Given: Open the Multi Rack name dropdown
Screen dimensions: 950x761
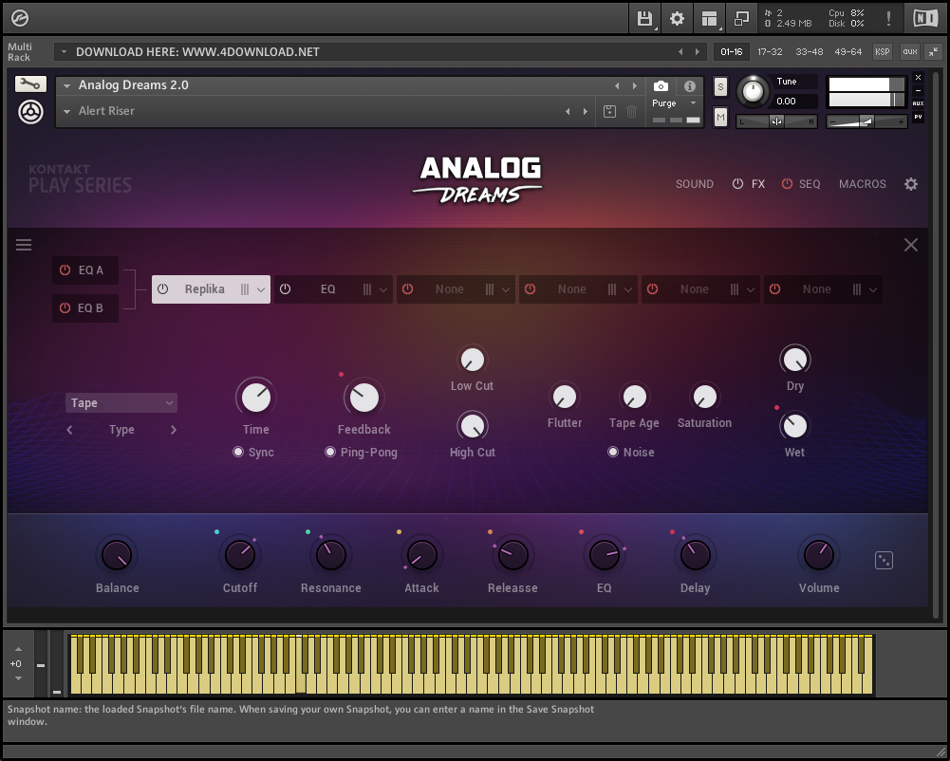Looking at the screenshot, I should coord(64,52).
